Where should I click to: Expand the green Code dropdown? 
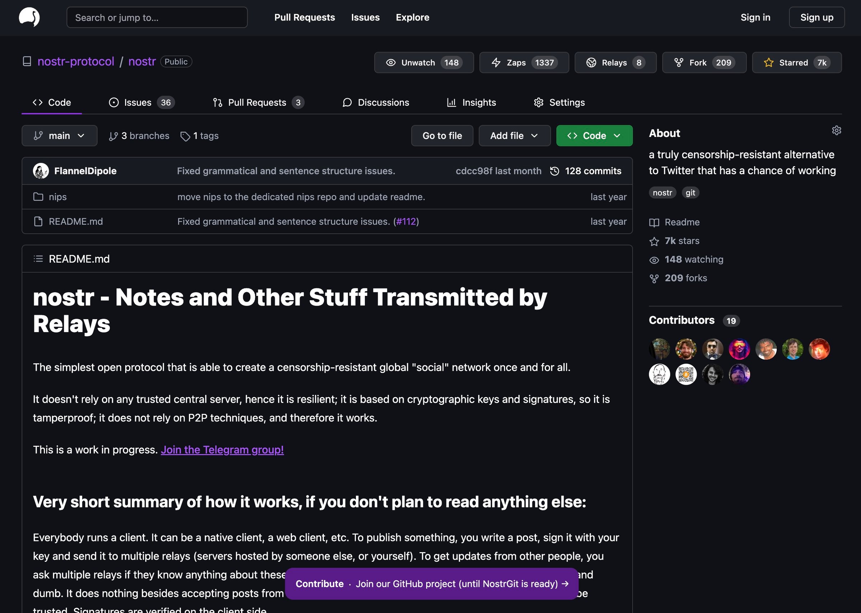coord(594,136)
